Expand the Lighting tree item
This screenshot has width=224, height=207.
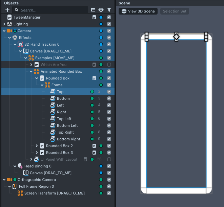click(x=4, y=24)
